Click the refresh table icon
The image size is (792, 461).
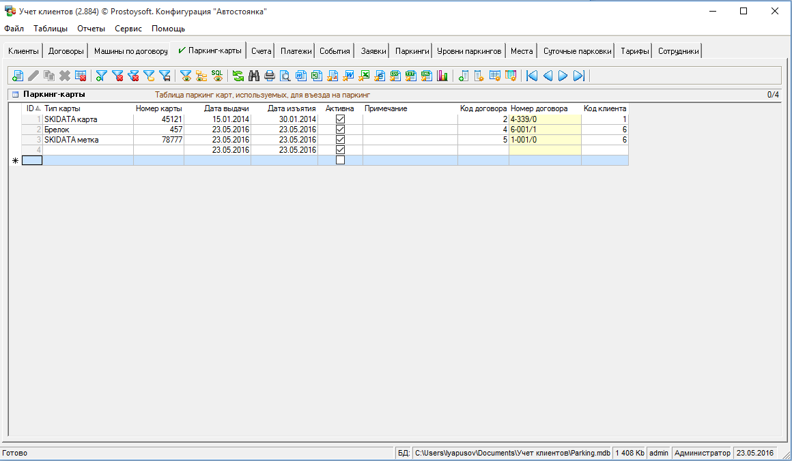238,76
